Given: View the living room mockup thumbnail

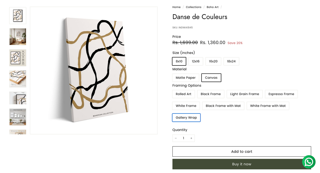Looking at the screenshot, I should 18,37.
